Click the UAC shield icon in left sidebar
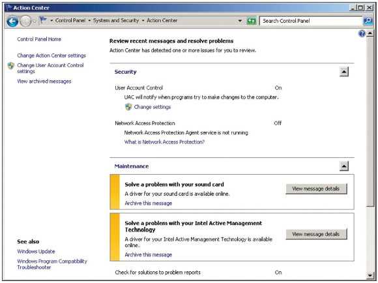 [11, 65]
